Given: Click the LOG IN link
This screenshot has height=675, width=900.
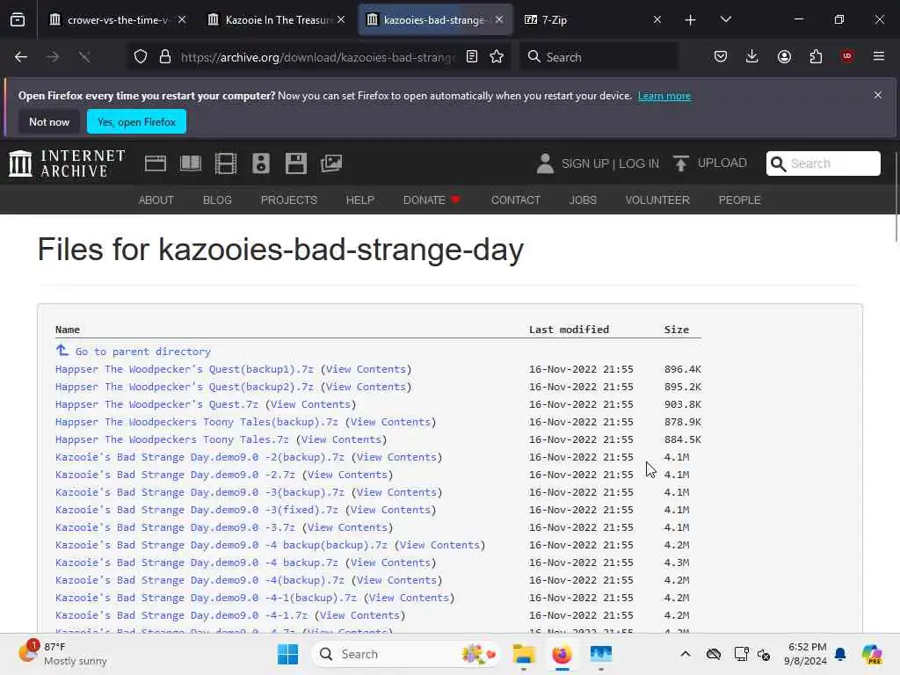Looking at the screenshot, I should (639, 163).
